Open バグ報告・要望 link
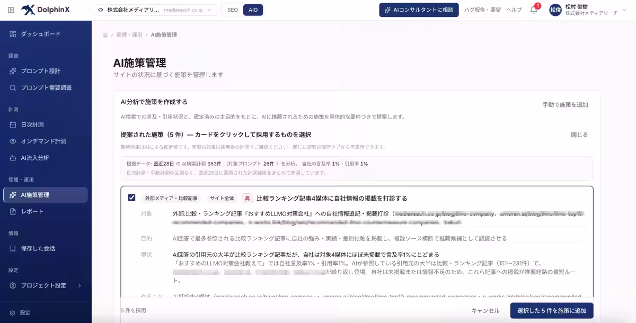This screenshot has height=323, width=636. pos(482,10)
